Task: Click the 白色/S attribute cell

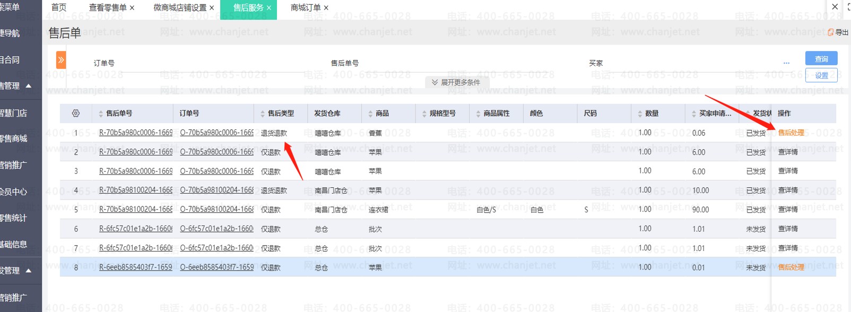Action: point(486,210)
